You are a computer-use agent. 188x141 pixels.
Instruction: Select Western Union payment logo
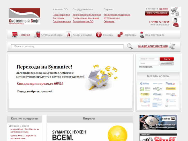(145, 94)
